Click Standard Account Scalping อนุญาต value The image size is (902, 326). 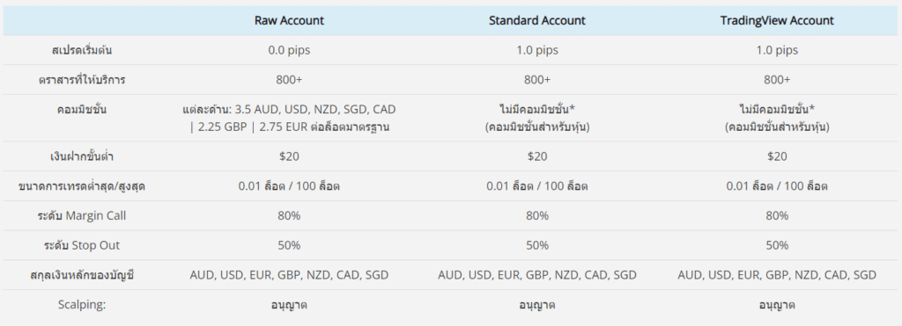(537, 305)
